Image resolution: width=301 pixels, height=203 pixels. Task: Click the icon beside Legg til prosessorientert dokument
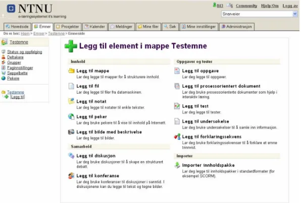[177, 86]
